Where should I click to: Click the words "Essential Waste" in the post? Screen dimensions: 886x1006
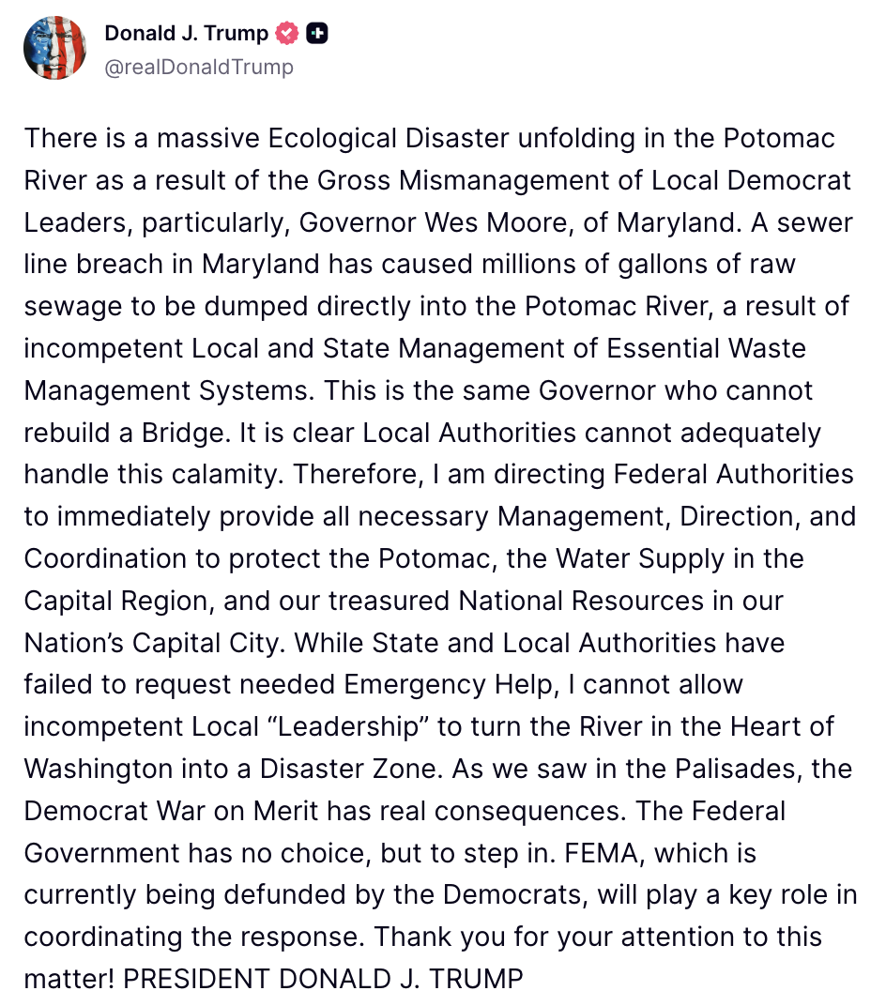pos(706,348)
